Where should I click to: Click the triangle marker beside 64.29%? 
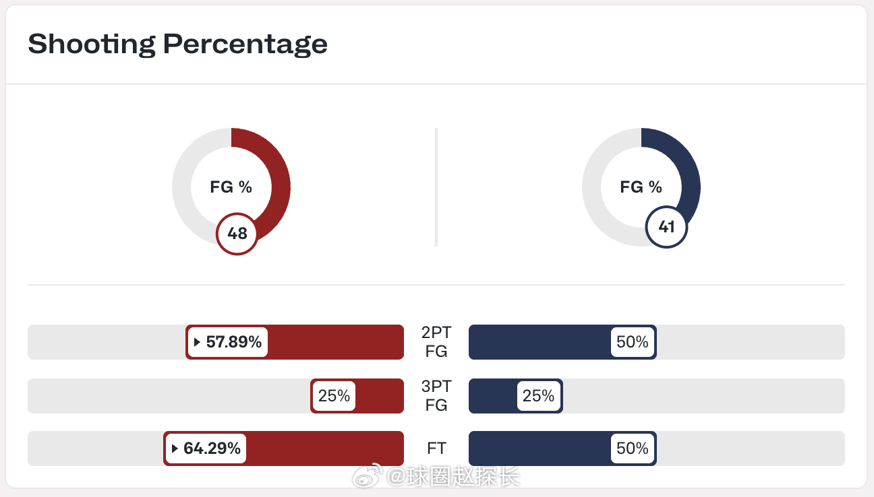(175, 449)
